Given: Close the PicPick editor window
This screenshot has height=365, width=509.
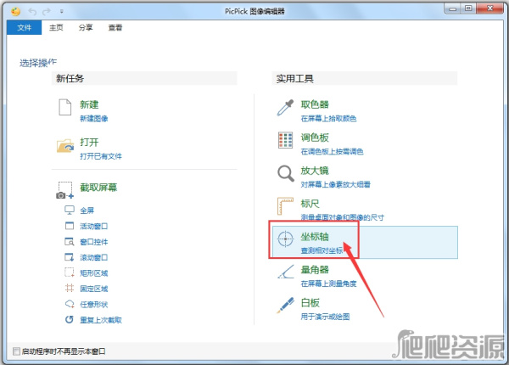Looking at the screenshot, I should (x=490, y=8).
